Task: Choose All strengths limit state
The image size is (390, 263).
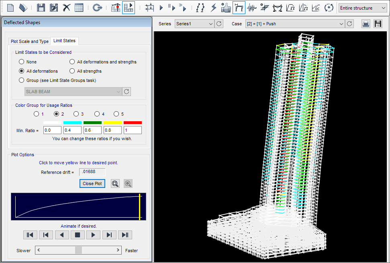Action: [72, 71]
